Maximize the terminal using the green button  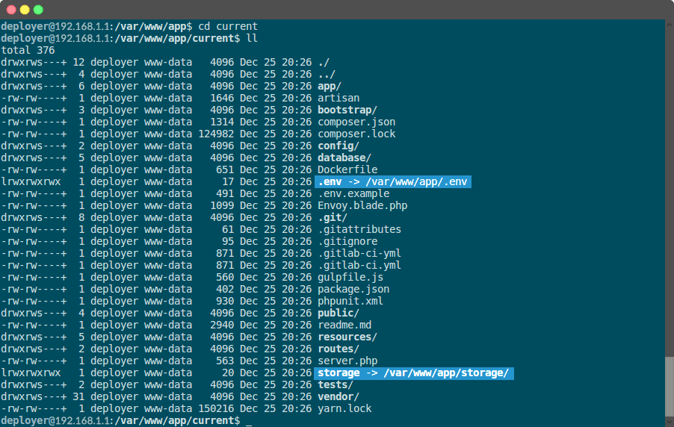point(38,10)
